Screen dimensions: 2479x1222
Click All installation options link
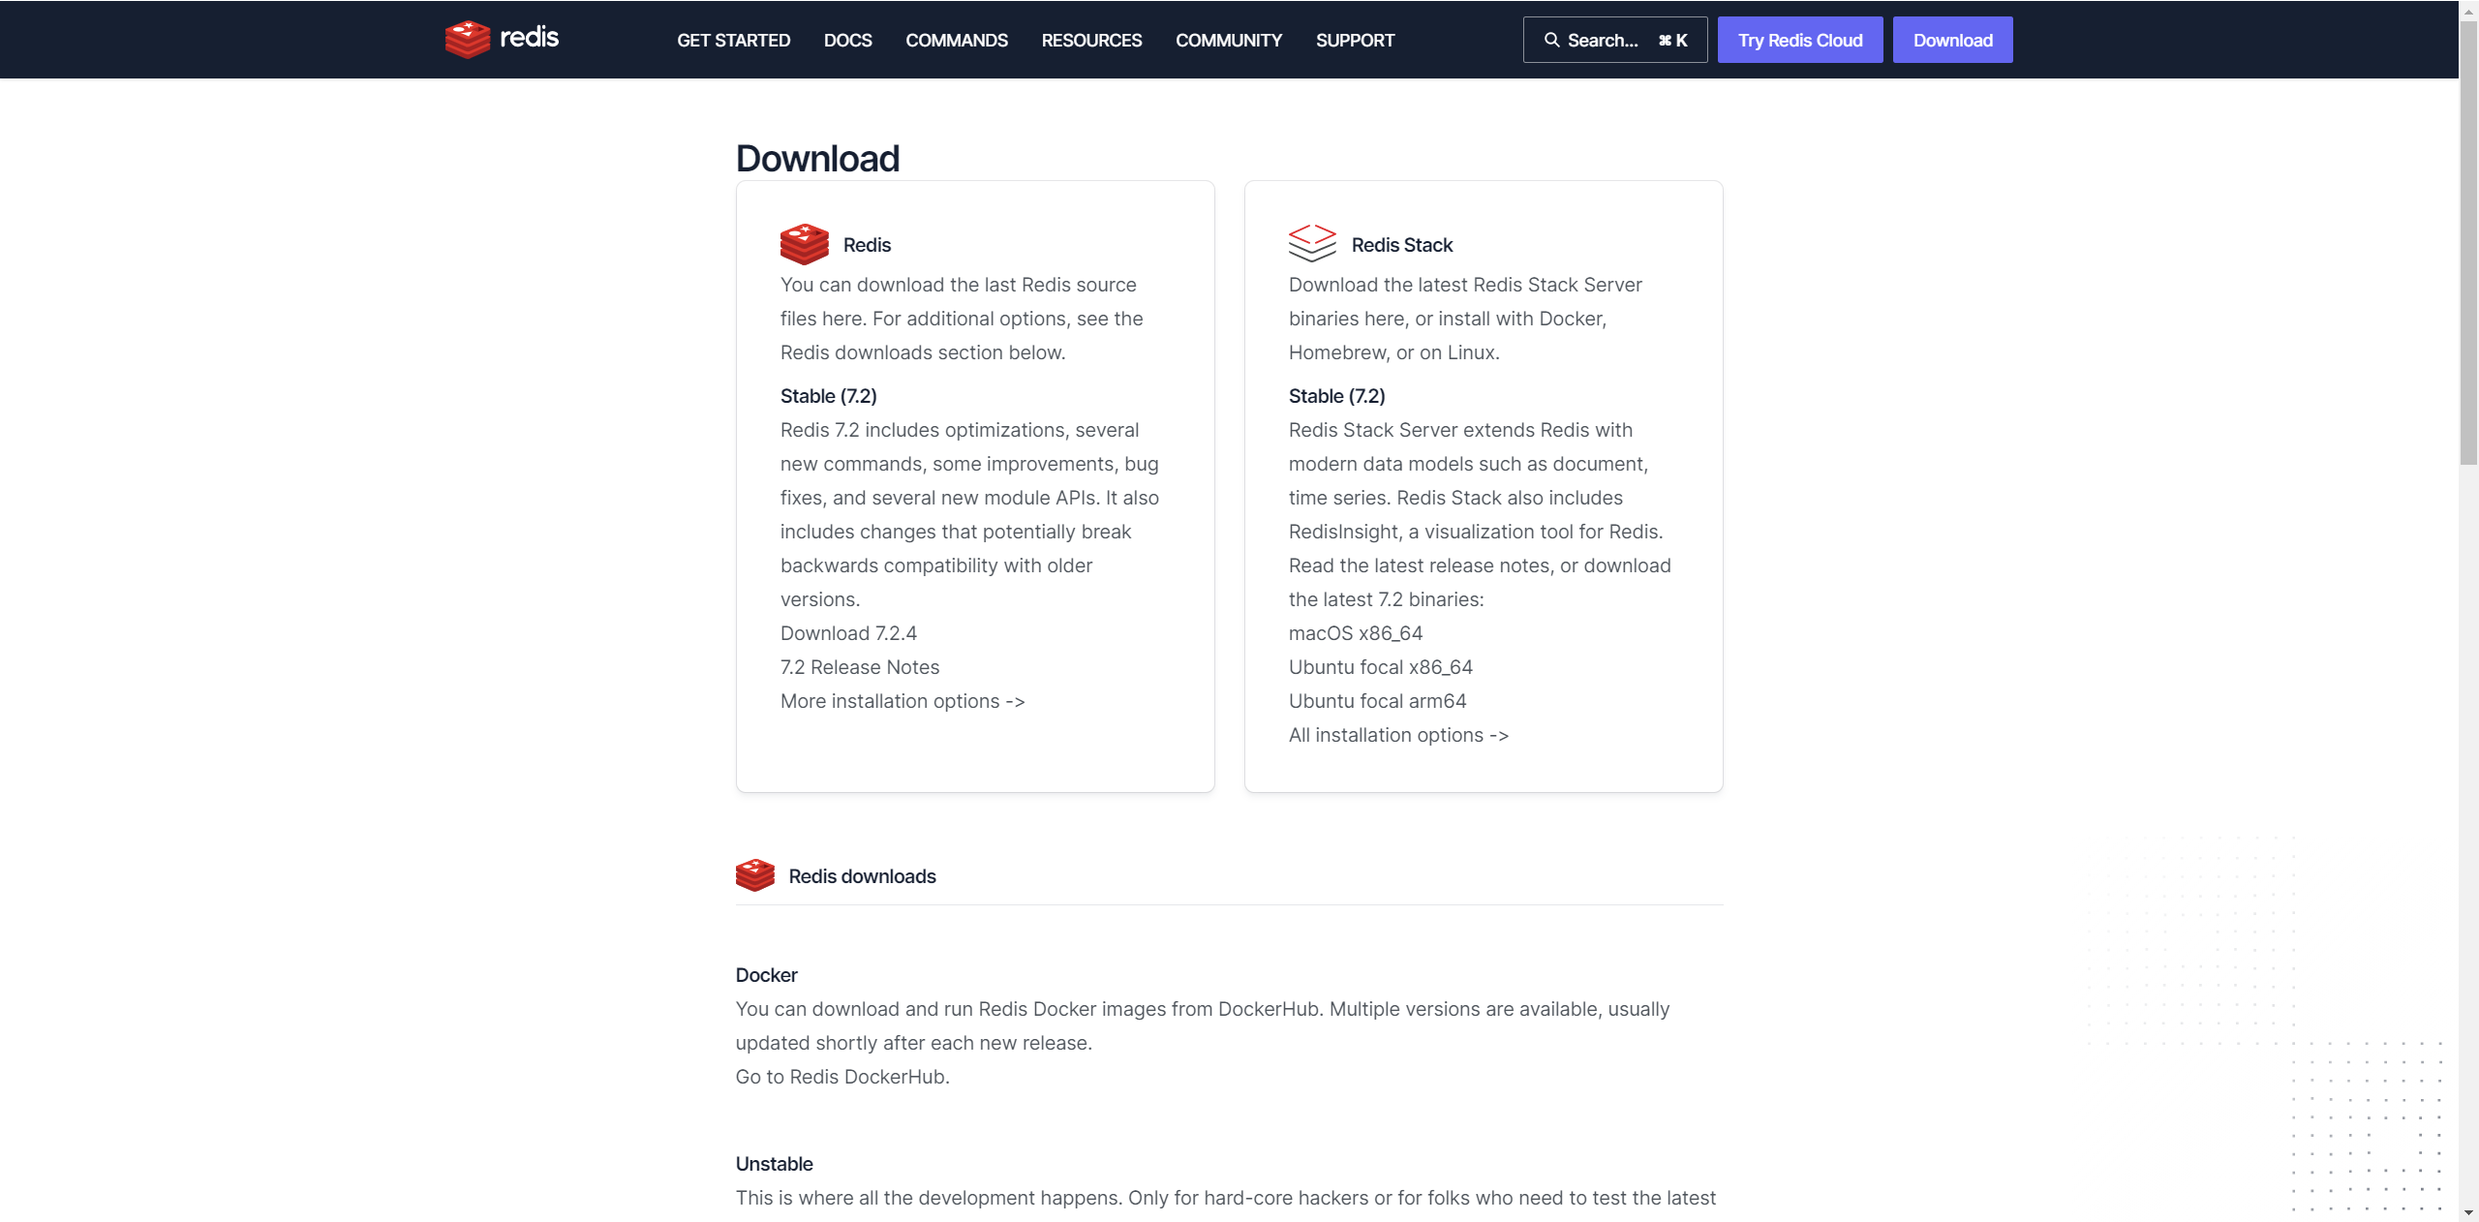pos(1399,734)
